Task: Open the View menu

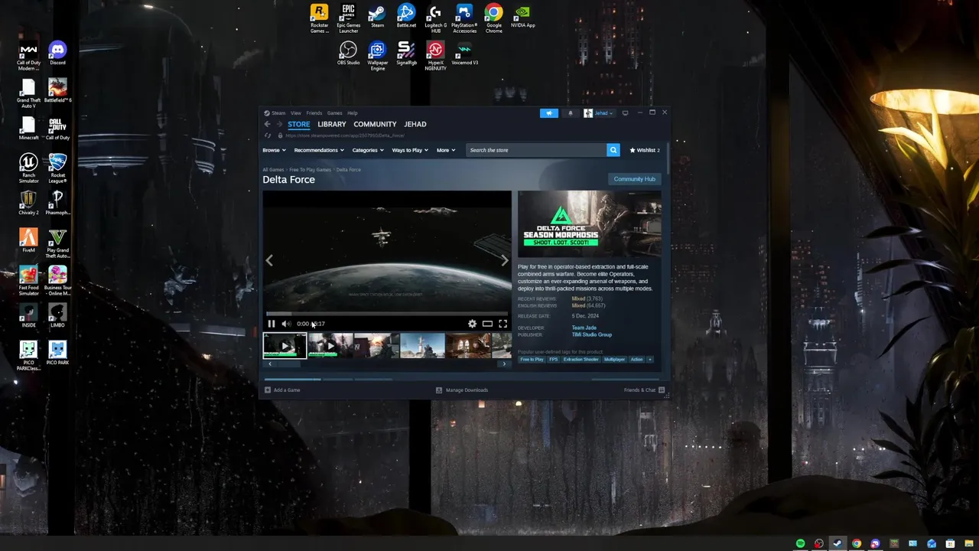Action: pyautogui.click(x=295, y=113)
